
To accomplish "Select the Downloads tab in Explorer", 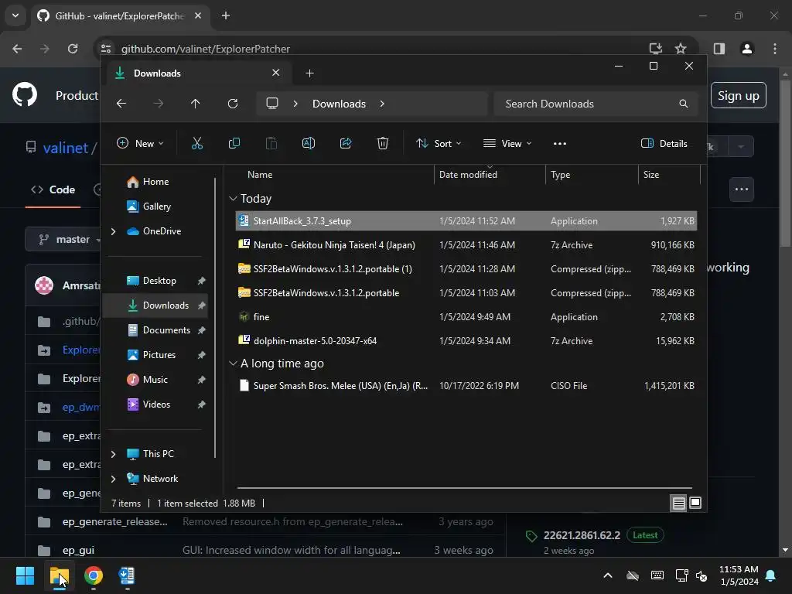I will click(197, 73).
